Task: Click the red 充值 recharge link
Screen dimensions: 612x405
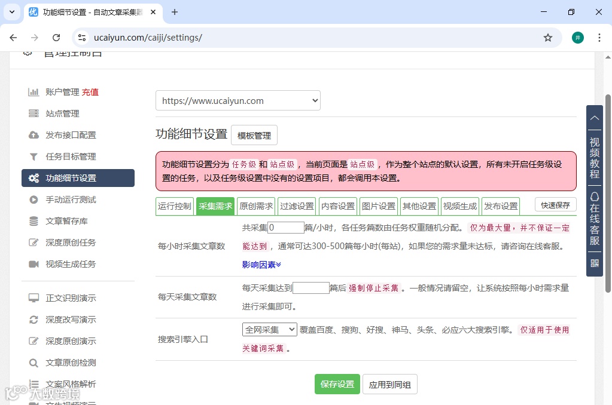Action: pyautogui.click(x=90, y=92)
